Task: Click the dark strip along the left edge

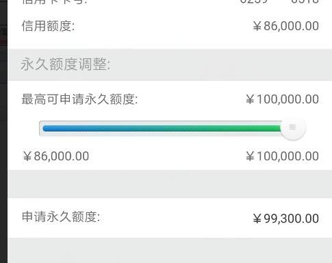Action: coord(3,131)
